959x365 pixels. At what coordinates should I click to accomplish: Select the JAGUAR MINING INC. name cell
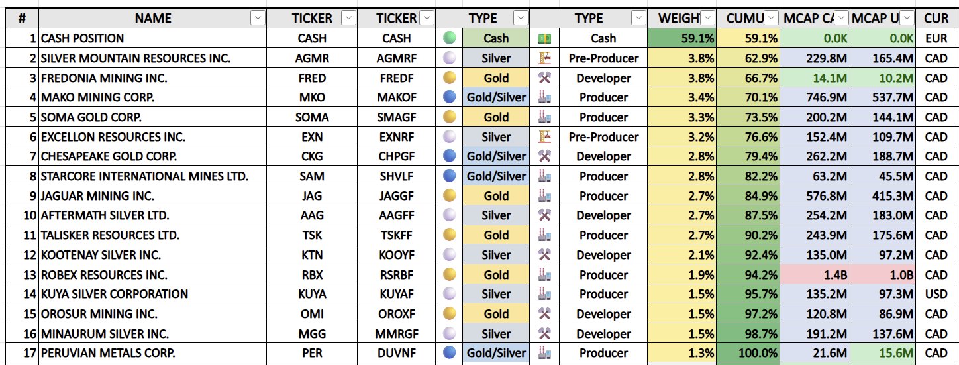[152, 196]
